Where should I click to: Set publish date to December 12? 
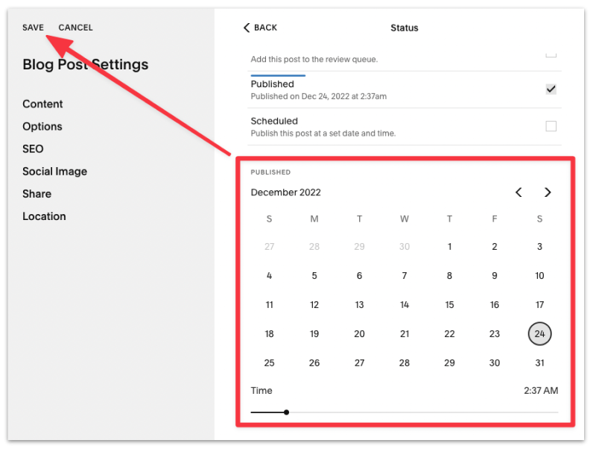(314, 305)
